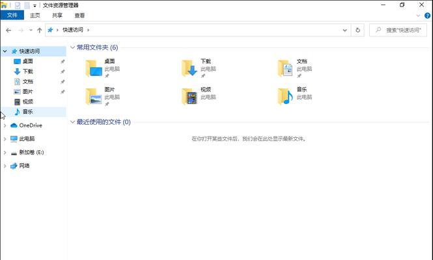
Task: Switch to the 主页 ribbon tab
Action: [x=35, y=16]
